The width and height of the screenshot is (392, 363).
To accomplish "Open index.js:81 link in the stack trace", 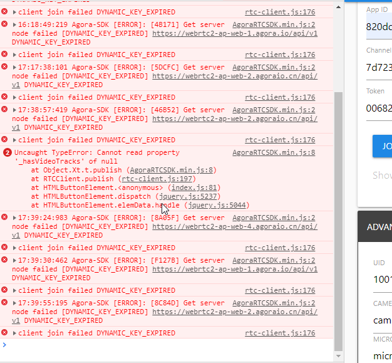I will (194, 187).
